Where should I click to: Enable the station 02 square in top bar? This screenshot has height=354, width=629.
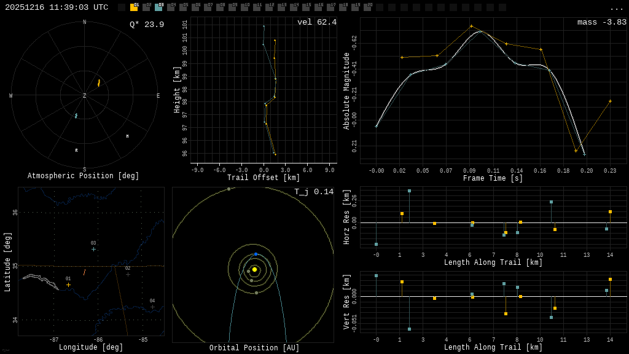click(x=146, y=7)
